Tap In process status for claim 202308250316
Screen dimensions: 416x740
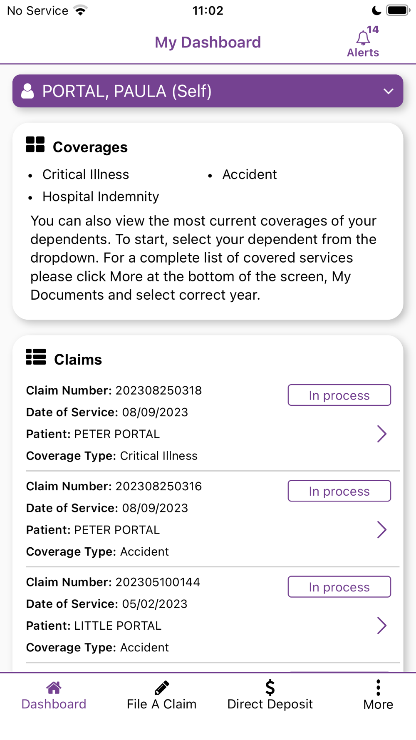pyautogui.click(x=339, y=491)
